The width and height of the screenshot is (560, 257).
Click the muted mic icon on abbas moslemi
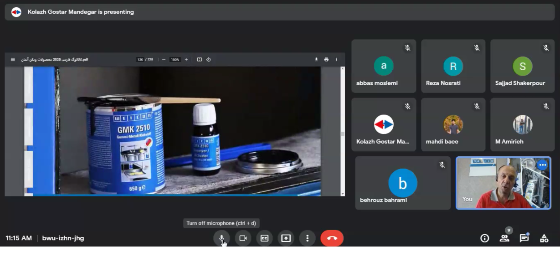[x=407, y=48]
